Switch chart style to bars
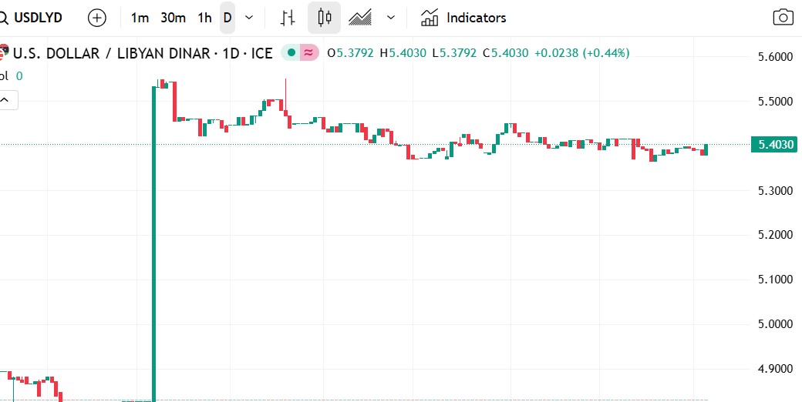Viewport: 802px width, 402px height. click(288, 18)
